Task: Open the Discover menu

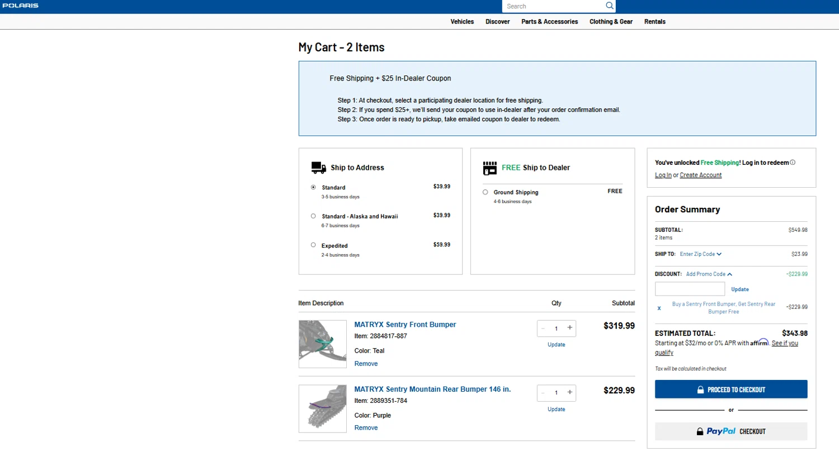Action: click(497, 22)
